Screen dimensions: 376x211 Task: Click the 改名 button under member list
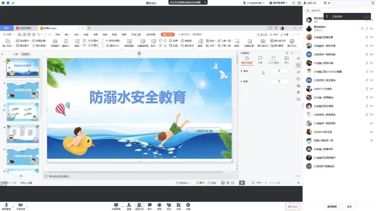349,206
